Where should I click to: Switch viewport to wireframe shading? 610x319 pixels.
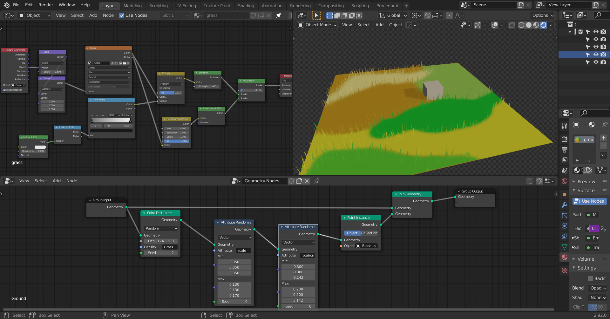click(x=521, y=25)
